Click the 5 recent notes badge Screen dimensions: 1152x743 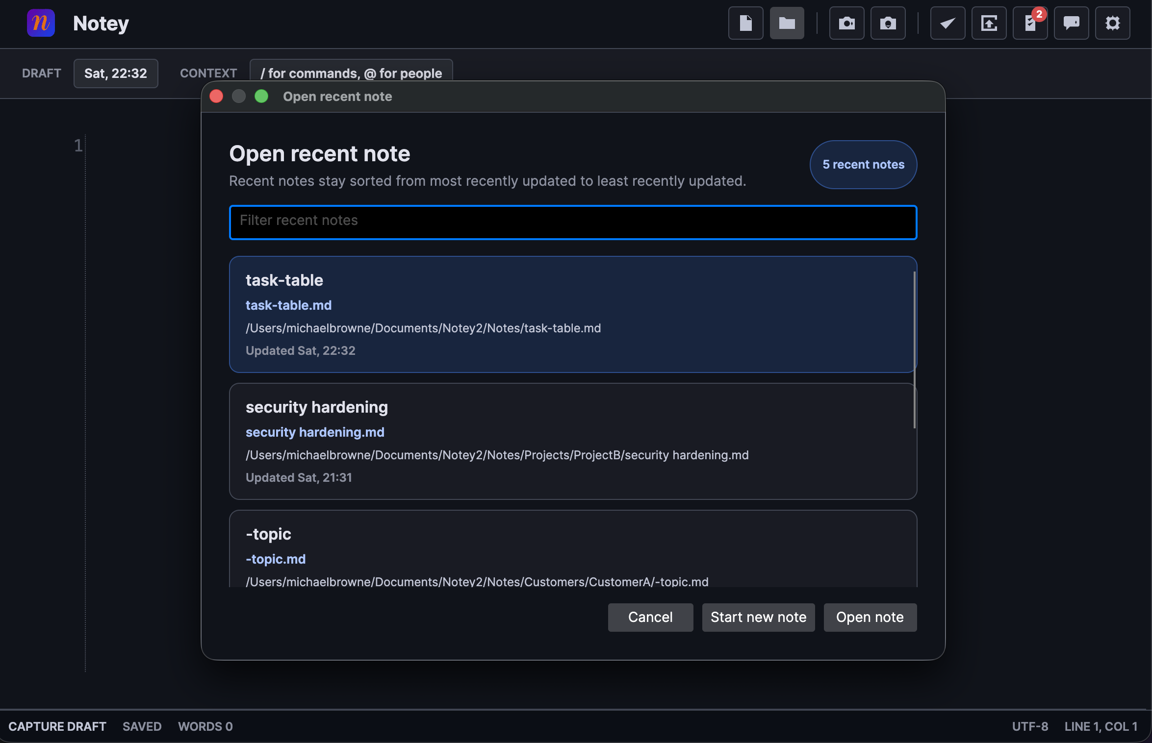(x=863, y=165)
